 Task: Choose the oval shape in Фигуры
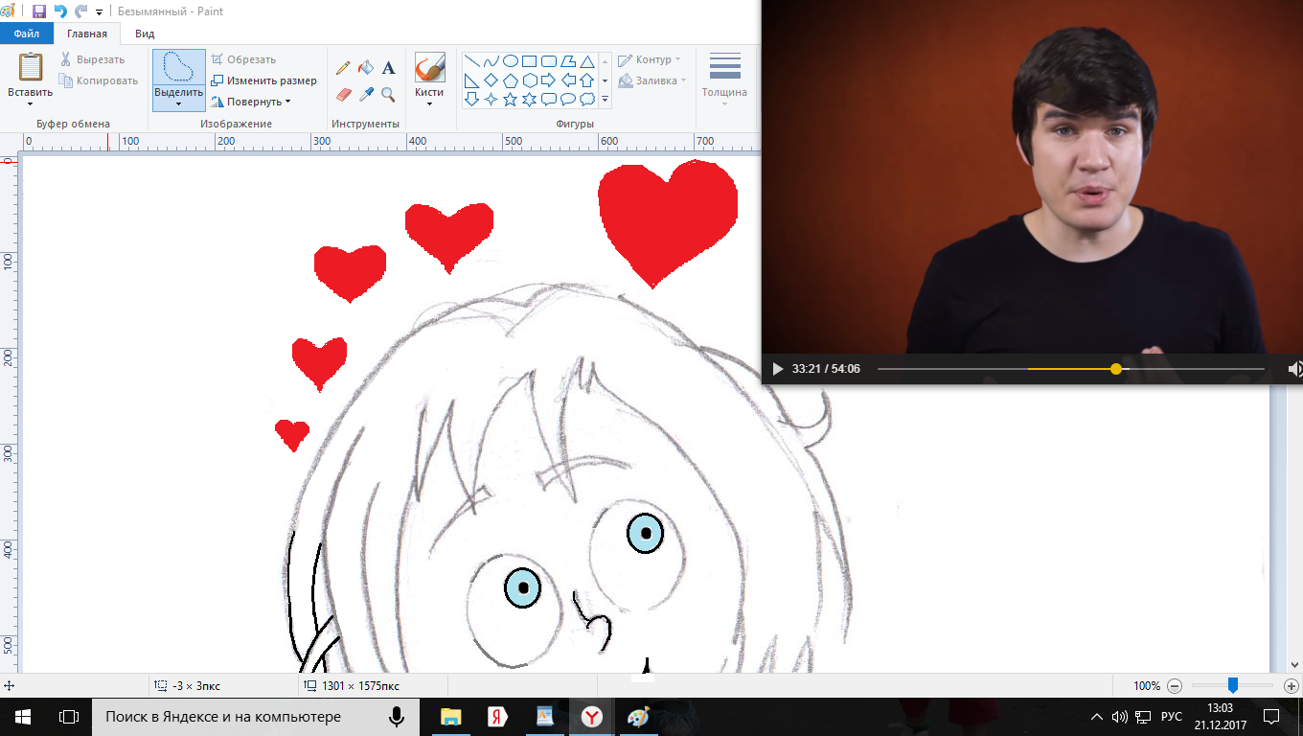510,61
